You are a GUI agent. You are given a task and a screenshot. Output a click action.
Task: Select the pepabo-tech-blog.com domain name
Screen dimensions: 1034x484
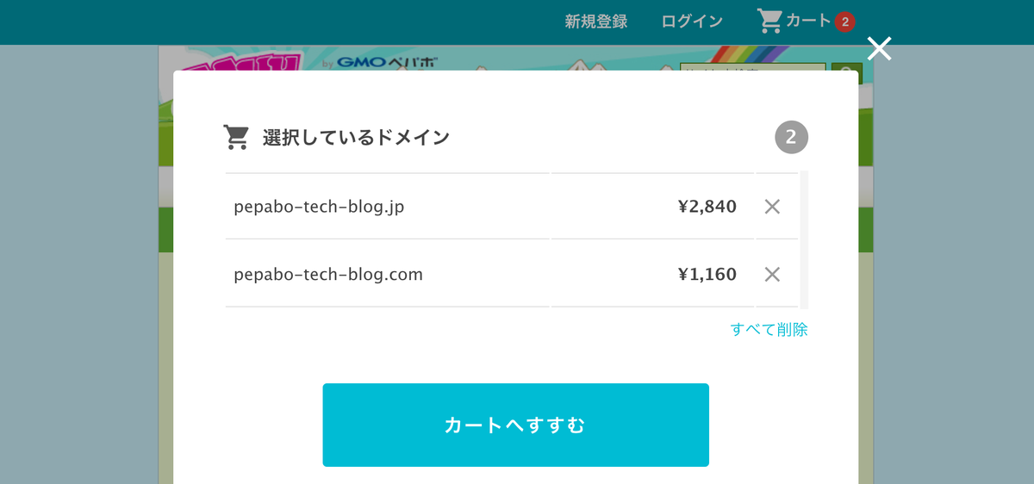(x=328, y=275)
